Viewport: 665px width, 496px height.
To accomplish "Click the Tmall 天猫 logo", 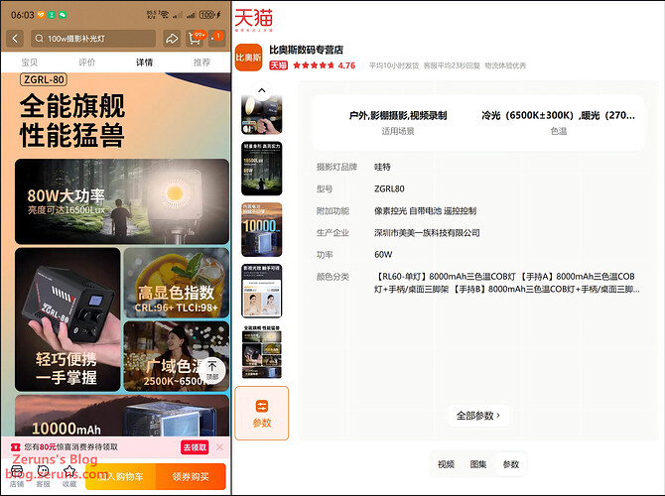I will [x=254, y=18].
